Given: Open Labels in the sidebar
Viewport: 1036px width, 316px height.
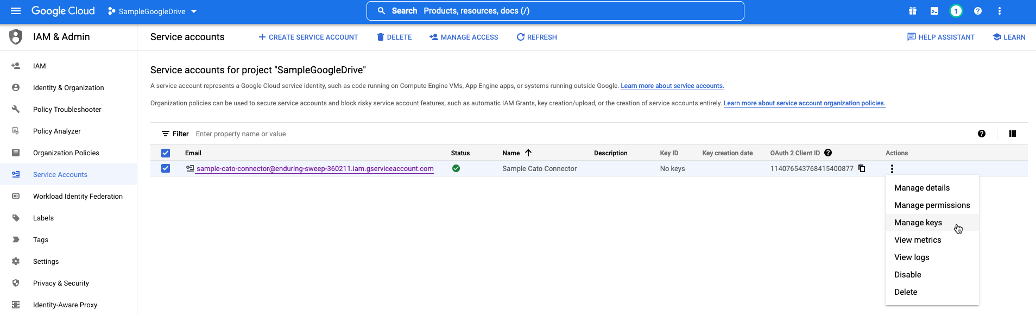Looking at the screenshot, I should 68,218.
